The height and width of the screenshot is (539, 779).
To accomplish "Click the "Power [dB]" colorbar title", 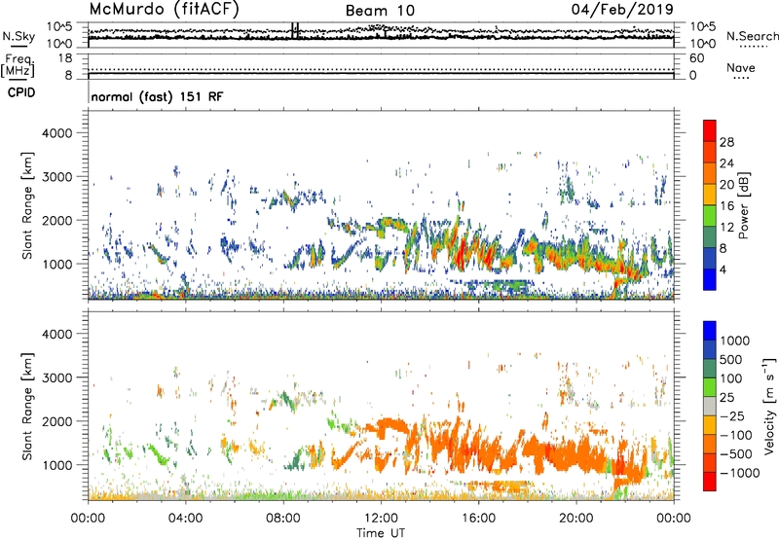I will [743, 205].
